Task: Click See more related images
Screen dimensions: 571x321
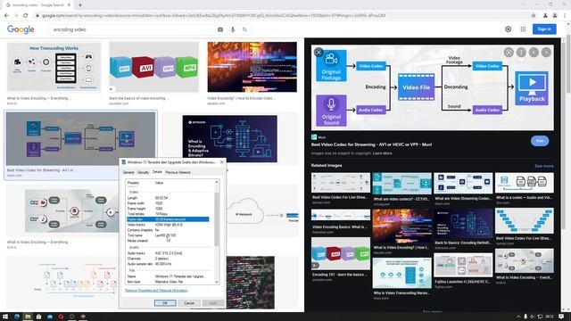Action: point(543,166)
